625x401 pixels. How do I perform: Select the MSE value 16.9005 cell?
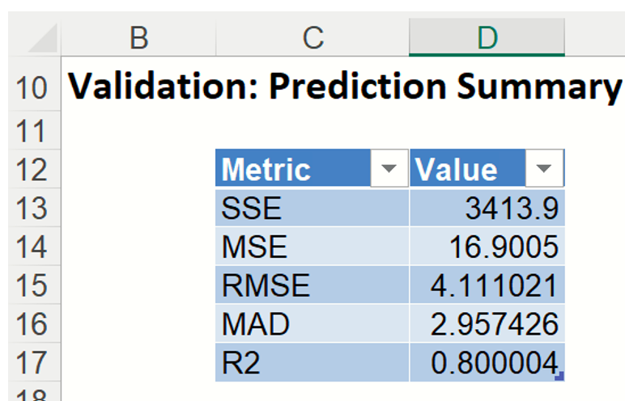487,247
